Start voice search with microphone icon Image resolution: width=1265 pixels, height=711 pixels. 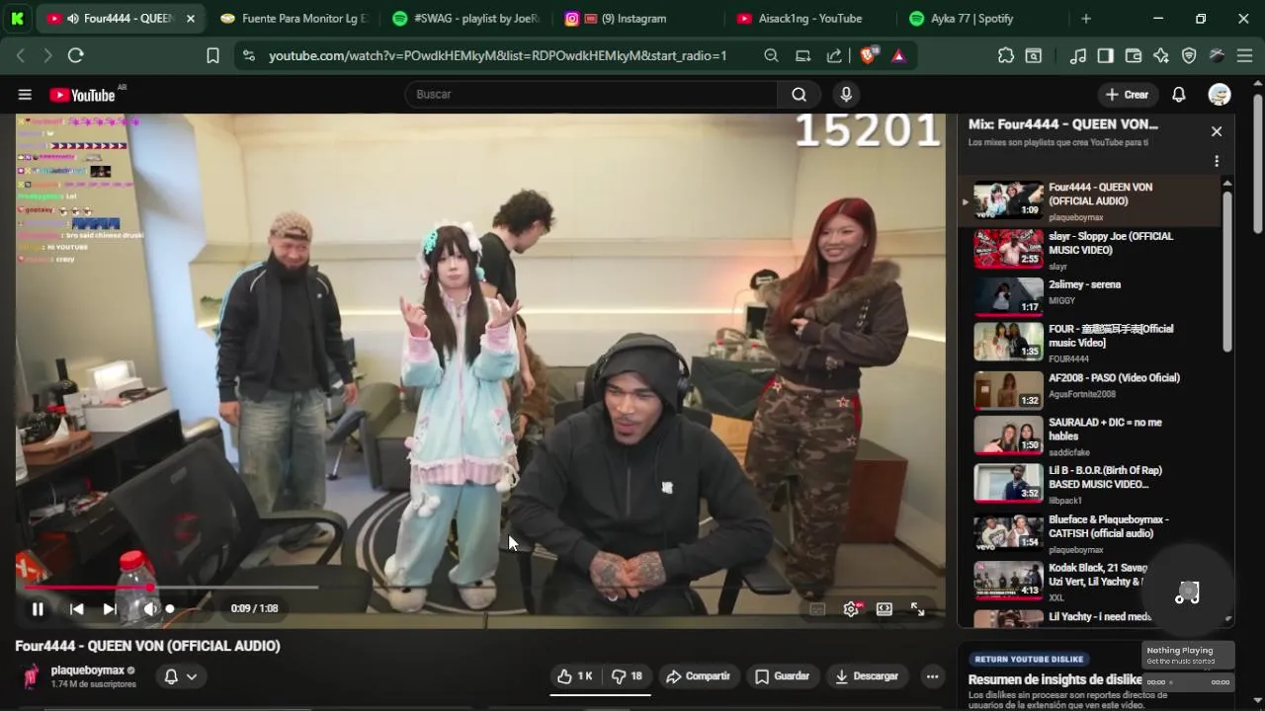[845, 95]
